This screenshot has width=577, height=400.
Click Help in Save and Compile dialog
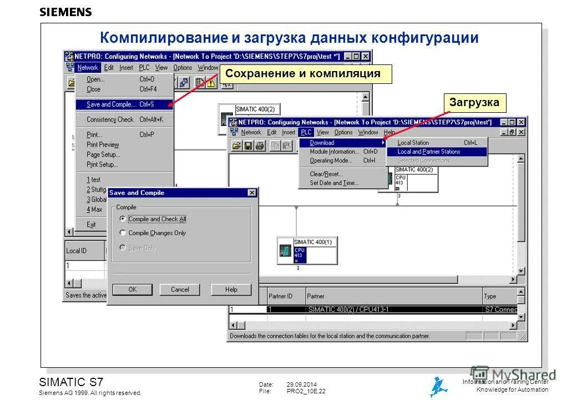[231, 289]
